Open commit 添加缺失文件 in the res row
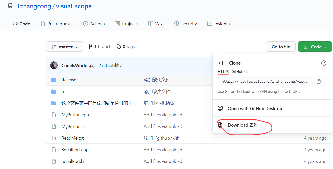 coord(157,92)
